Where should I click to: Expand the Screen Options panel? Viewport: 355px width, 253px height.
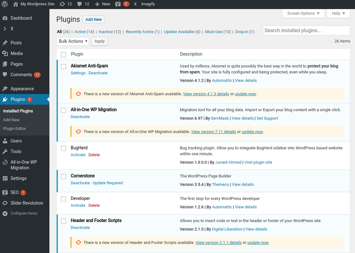click(303, 13)
